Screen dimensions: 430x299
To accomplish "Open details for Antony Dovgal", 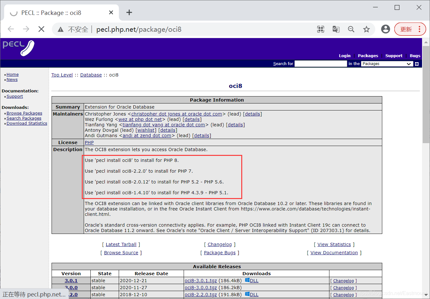I will click(x=168, y=130).
